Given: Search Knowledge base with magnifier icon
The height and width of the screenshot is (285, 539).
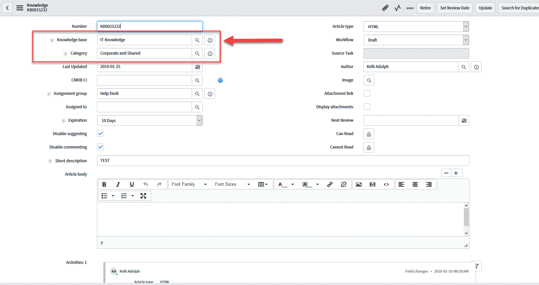Looking at the screenshot, I should click(x=197, y=40).
